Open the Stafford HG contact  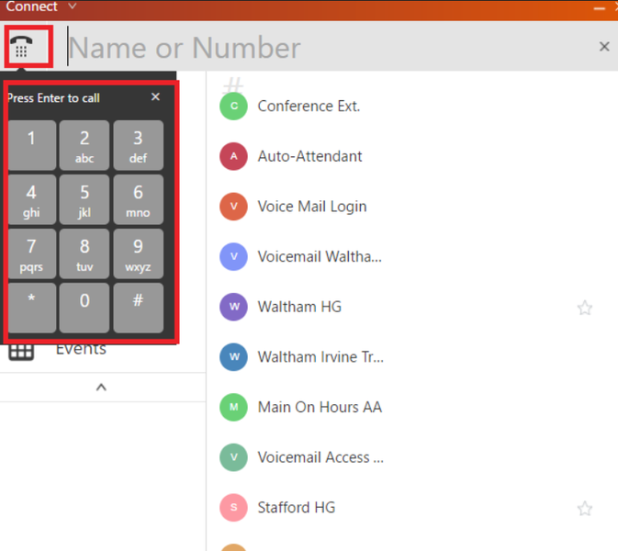coord(297,507)
